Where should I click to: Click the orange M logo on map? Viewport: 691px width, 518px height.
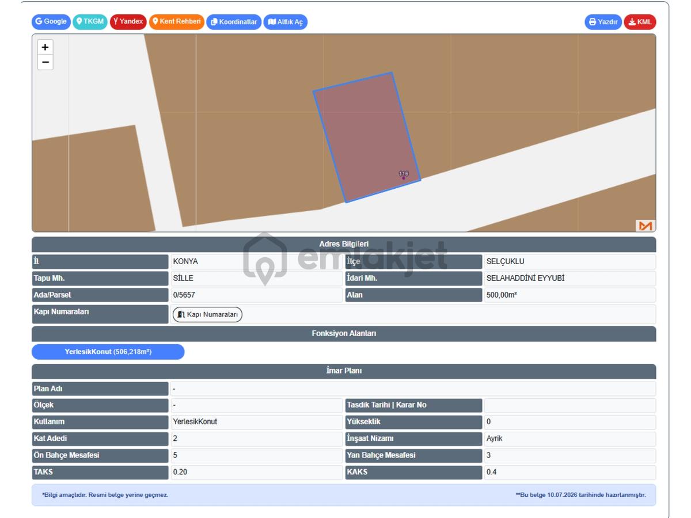point(645,226)
